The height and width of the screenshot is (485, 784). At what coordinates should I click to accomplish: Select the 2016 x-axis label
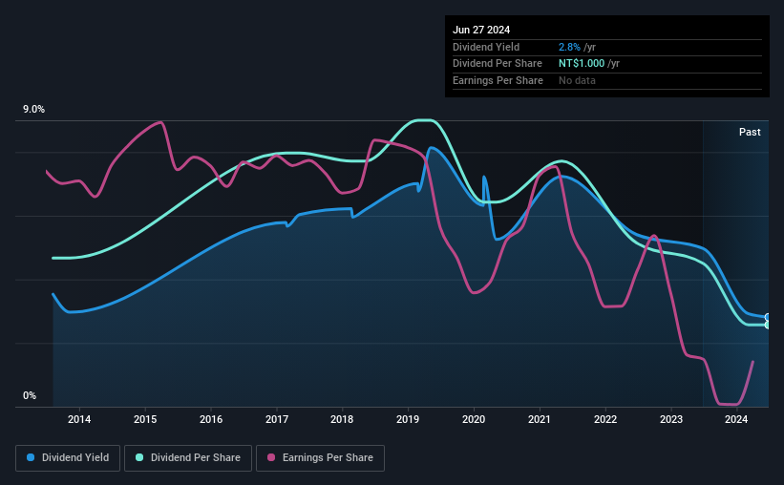pos(211,419)
